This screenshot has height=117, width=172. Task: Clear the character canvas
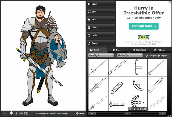[x=101, y=27]
